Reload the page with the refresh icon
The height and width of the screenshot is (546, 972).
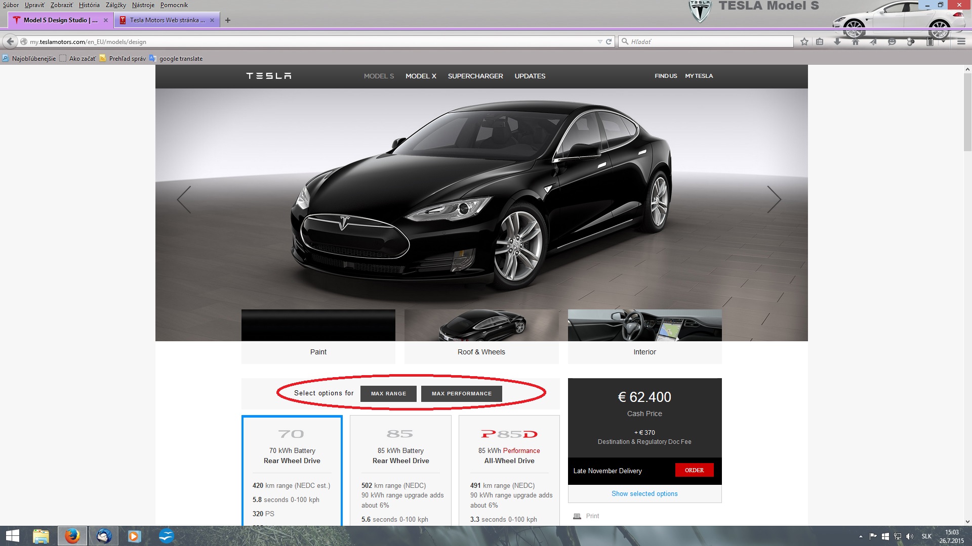609,41
